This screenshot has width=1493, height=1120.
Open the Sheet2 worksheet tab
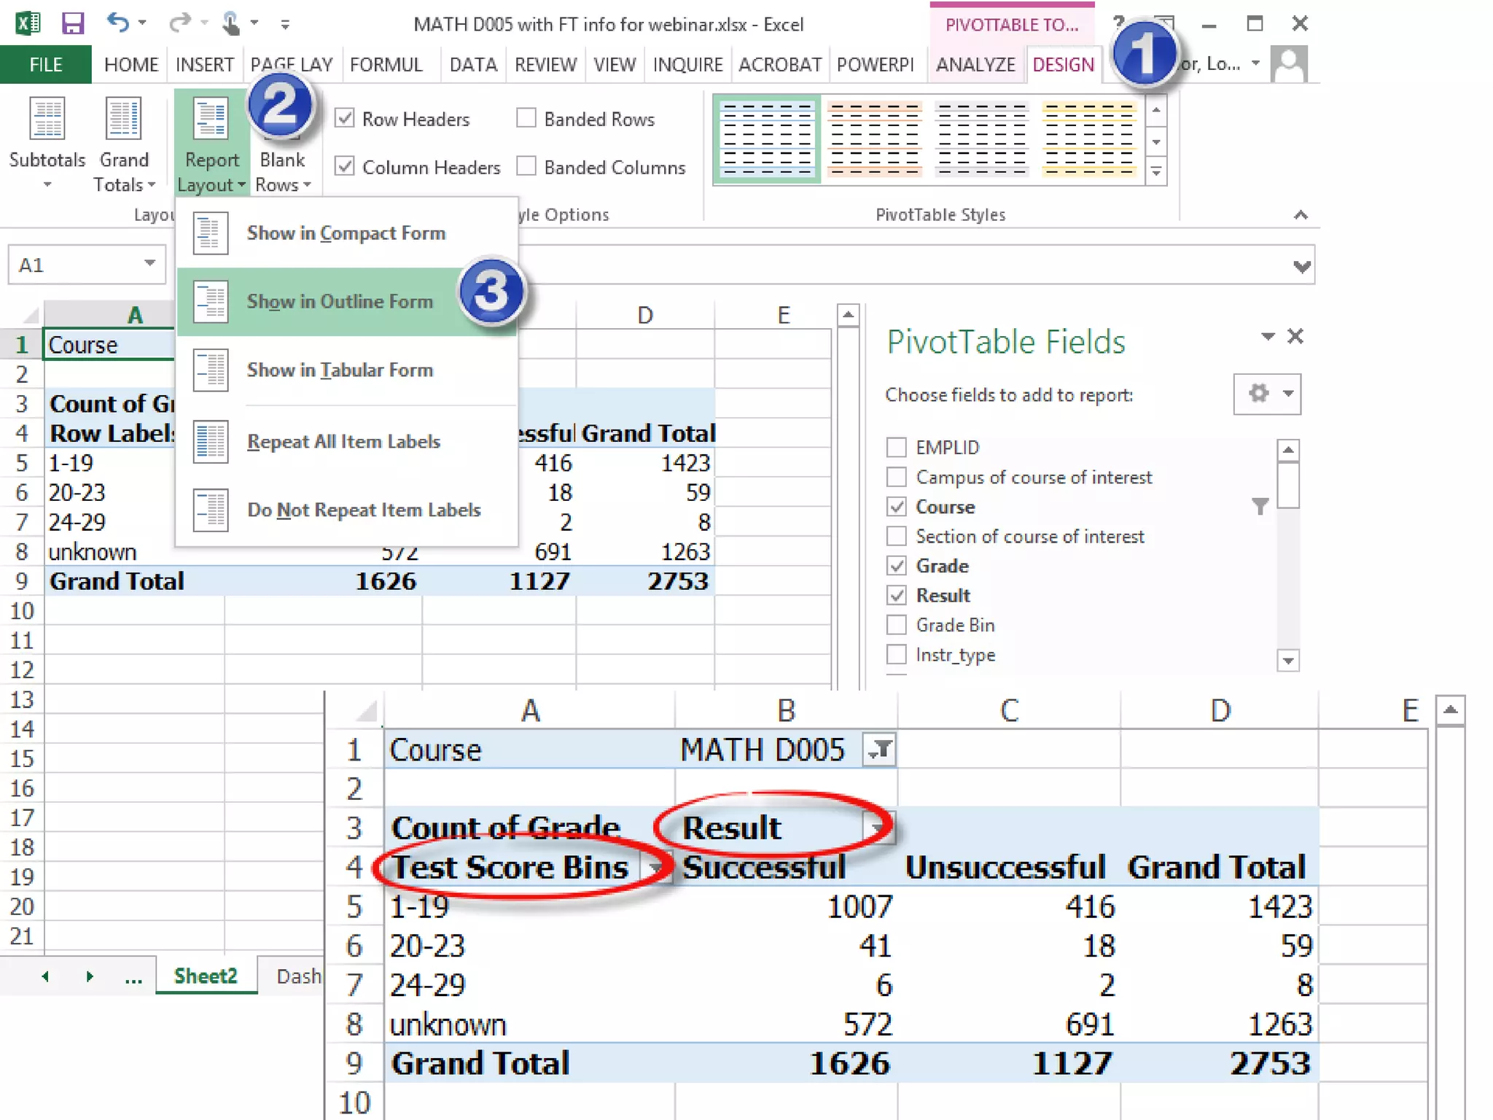click(x=206, y=976)
